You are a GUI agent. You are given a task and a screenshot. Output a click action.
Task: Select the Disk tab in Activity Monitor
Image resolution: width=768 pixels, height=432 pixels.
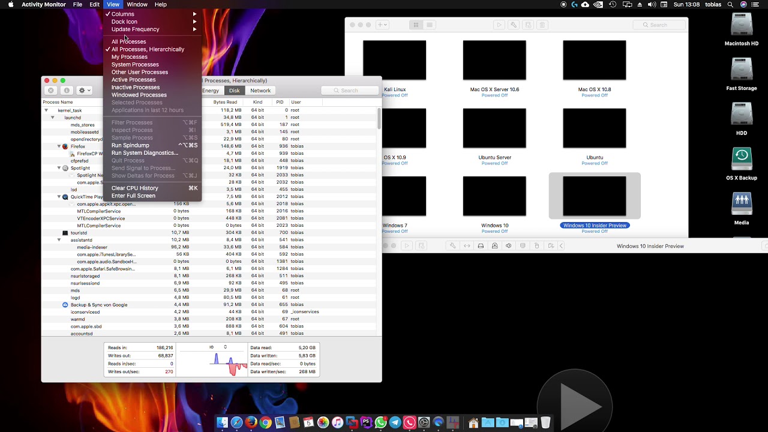[x=234, y=91]
